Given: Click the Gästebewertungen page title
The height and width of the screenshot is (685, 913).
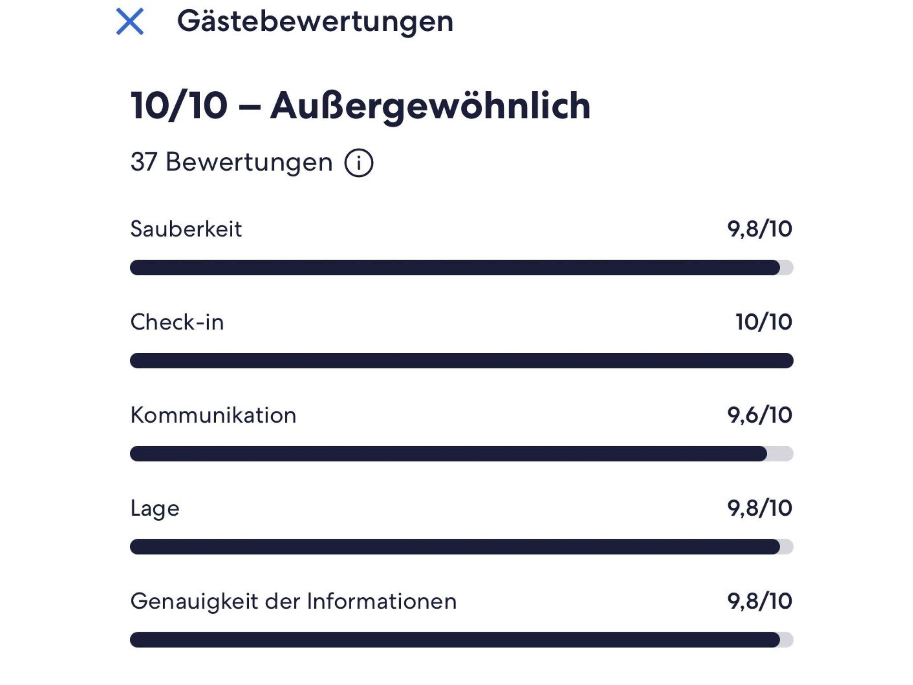Looking at the screenshot, I should [x=315, y=21].
